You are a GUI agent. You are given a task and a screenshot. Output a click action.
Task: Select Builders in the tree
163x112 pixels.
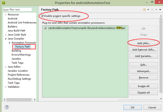coord(12,26)
